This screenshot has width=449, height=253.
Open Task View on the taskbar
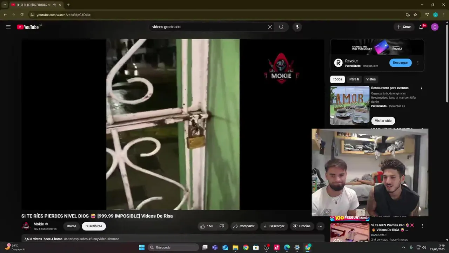[x=205, y=247]
